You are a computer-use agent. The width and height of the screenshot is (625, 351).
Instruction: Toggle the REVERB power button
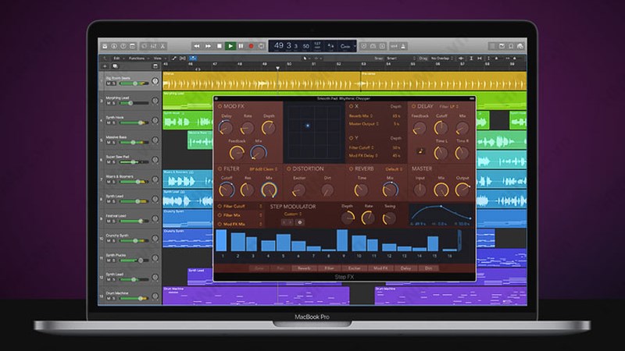click(x=351, y=168)
